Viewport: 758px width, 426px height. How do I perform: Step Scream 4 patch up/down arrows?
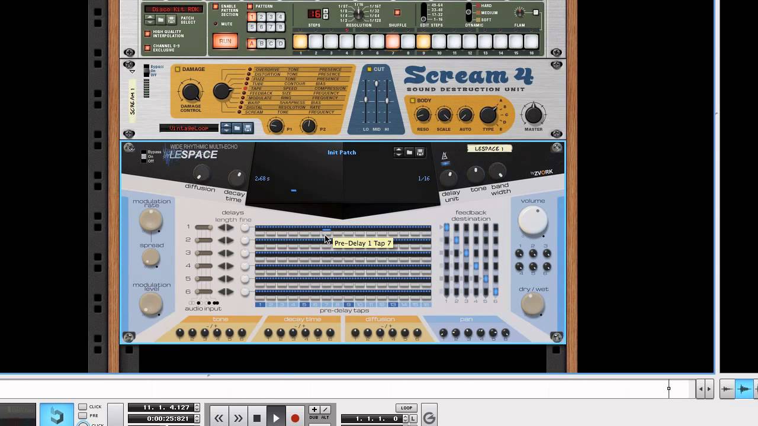tap(226, 128)
